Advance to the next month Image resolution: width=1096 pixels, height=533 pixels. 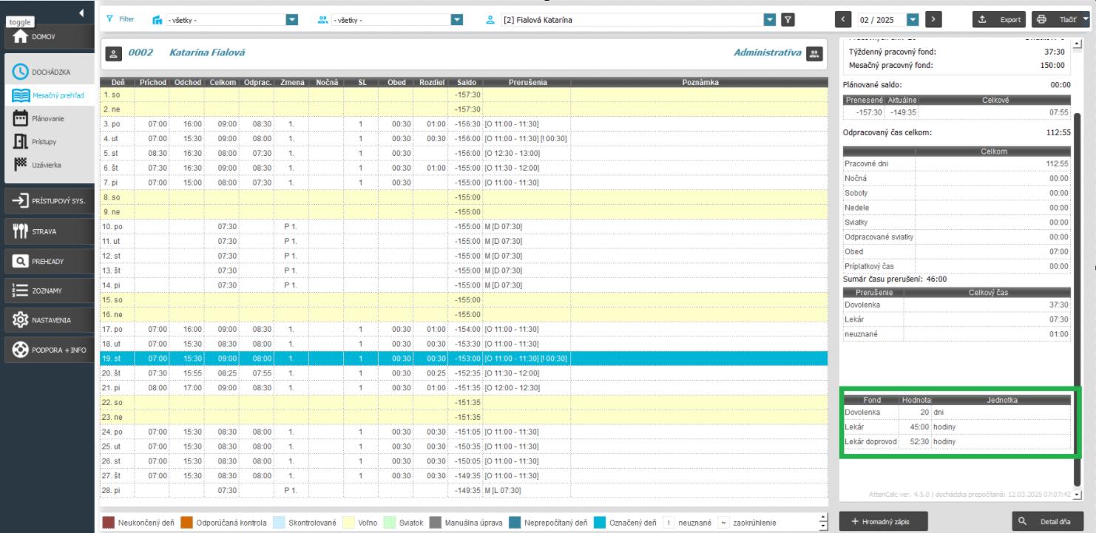pos(934,20)
